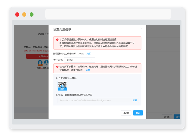Click first participant avatar icon in background

pyautogui.click(x=40, y=63)
